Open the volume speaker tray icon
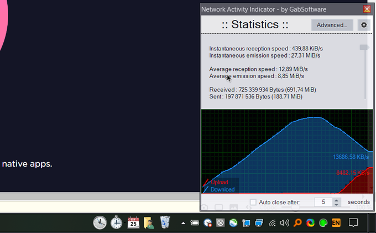 click(x=285, y=223)
